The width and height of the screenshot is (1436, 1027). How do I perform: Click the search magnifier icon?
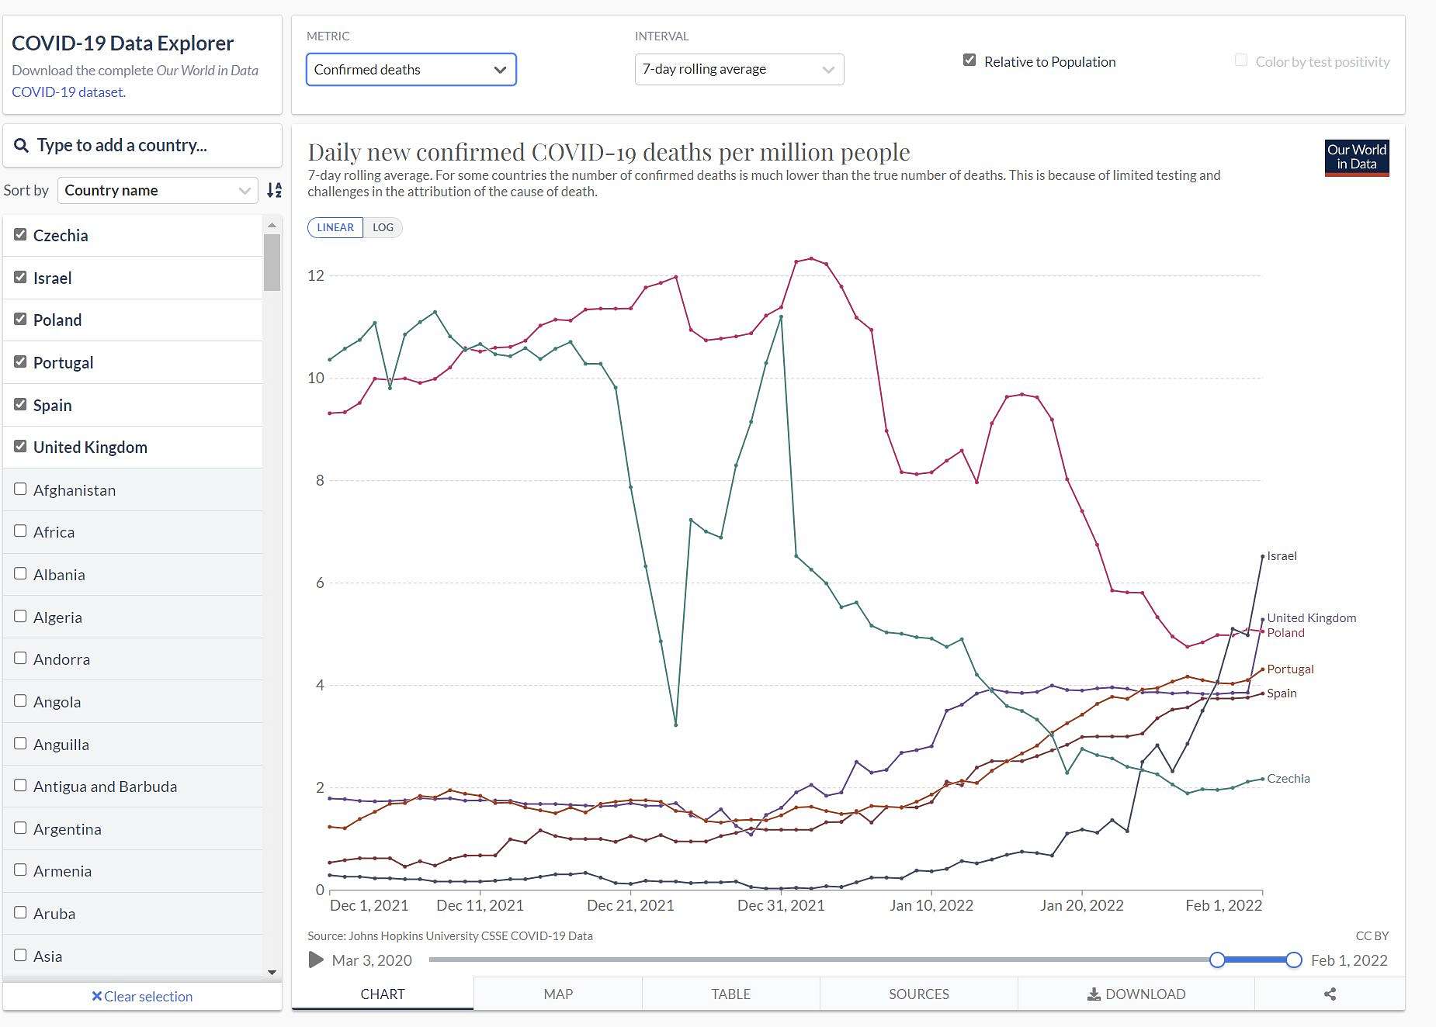pos(22,146)
